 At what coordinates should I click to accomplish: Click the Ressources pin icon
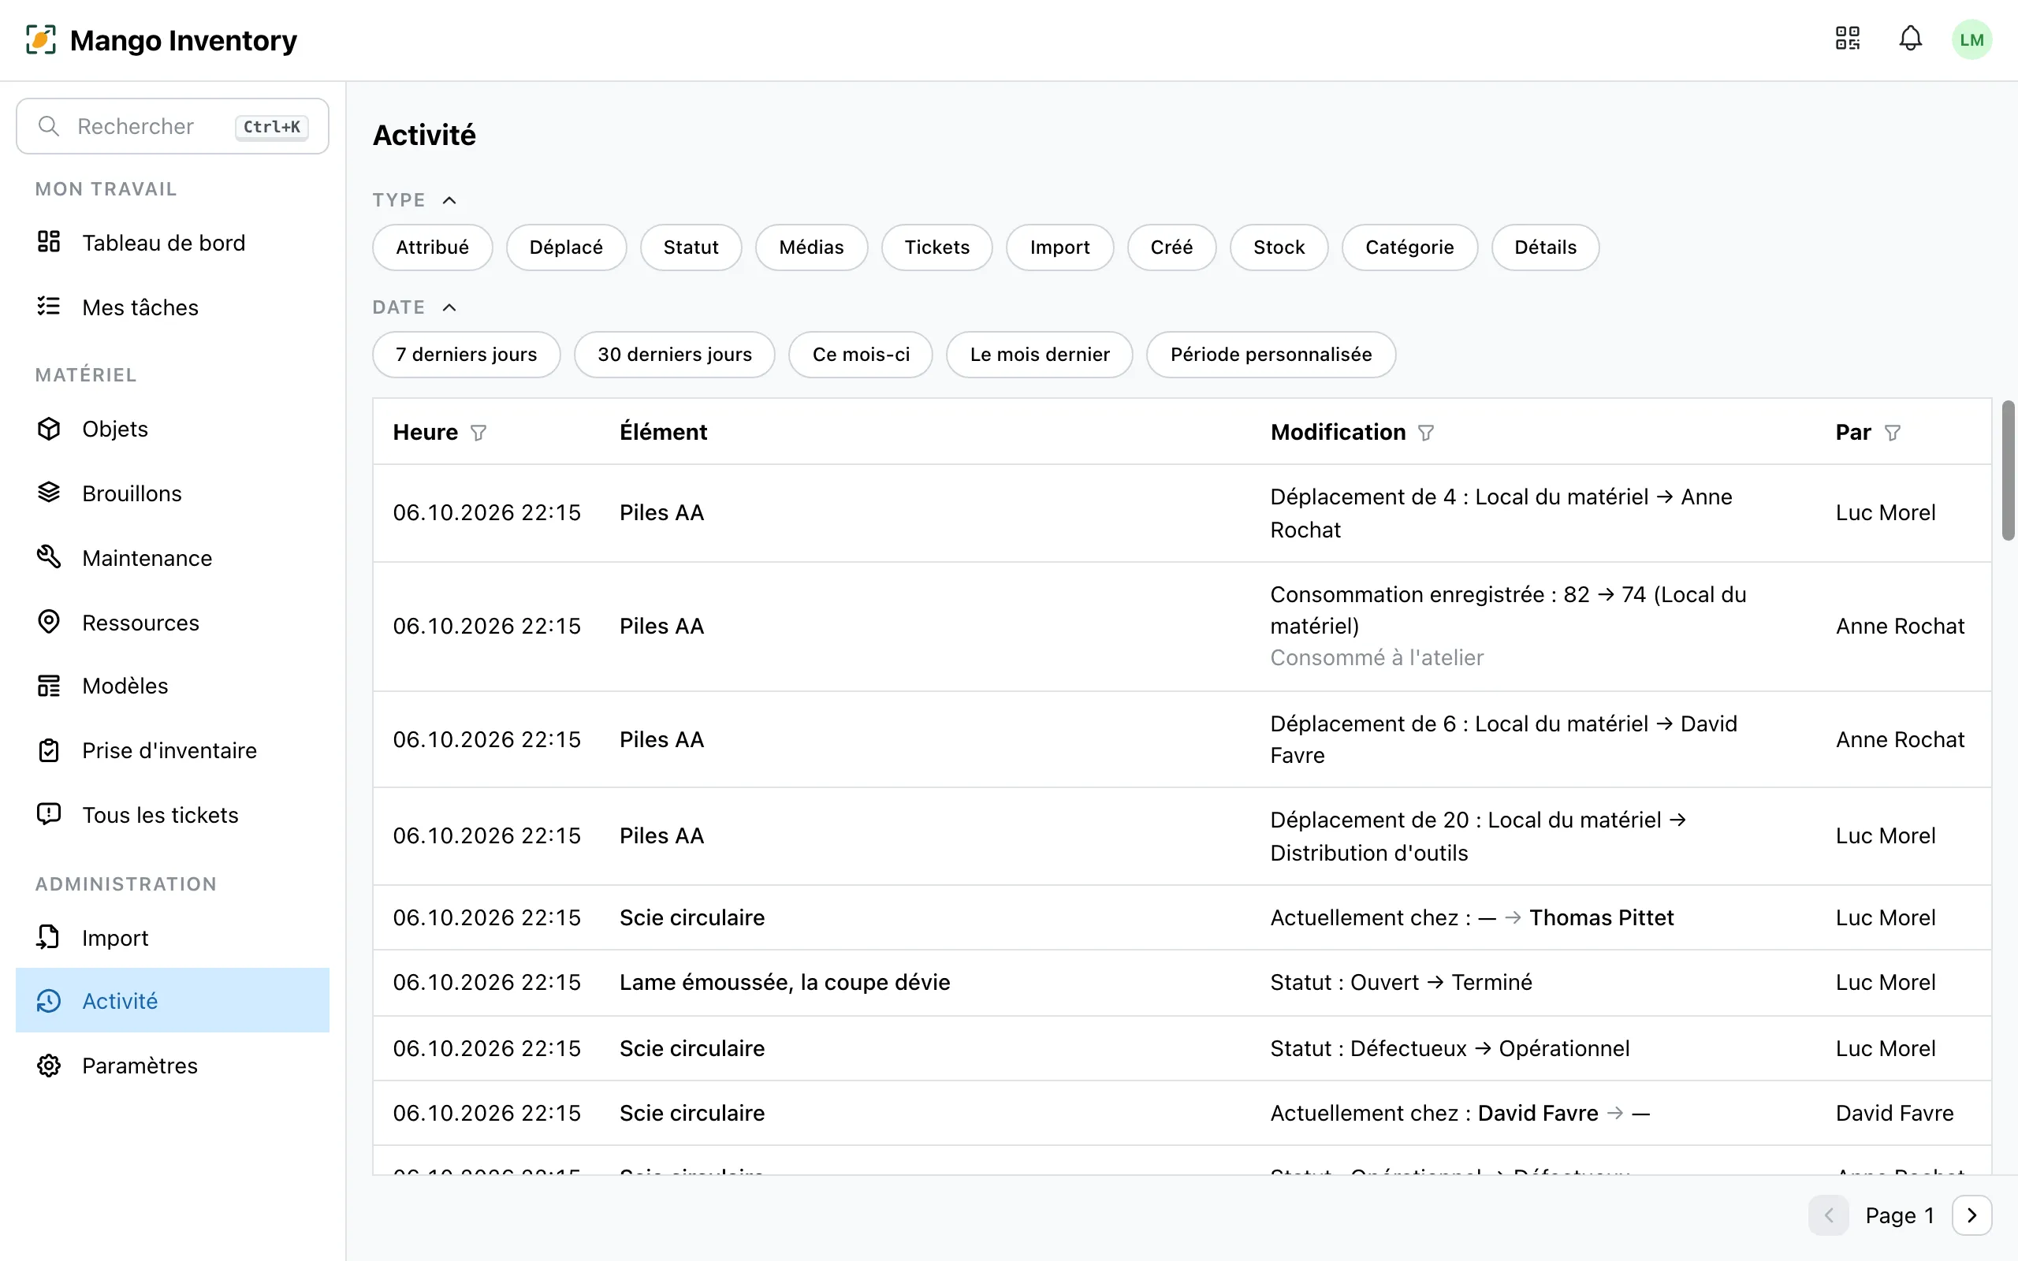pyautogui.click(x=49, y=621)
